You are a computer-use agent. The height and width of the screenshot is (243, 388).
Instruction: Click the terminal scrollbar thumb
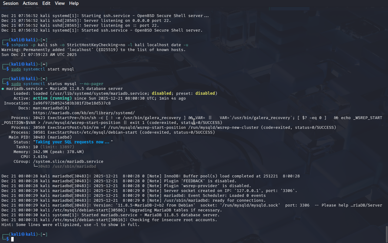pyautogui.click(x=386, y=234)
